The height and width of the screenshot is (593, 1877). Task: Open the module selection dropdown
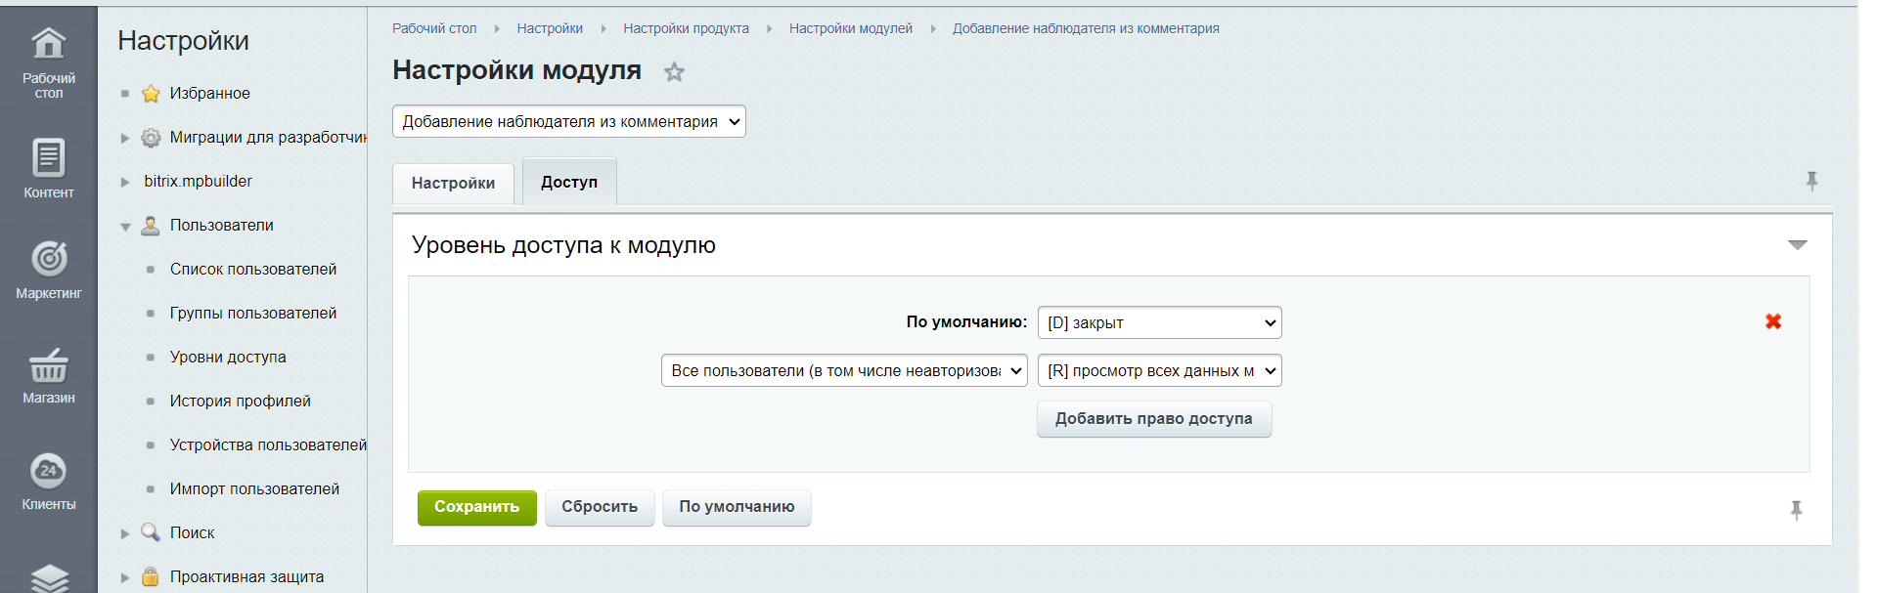click(568, 122)
